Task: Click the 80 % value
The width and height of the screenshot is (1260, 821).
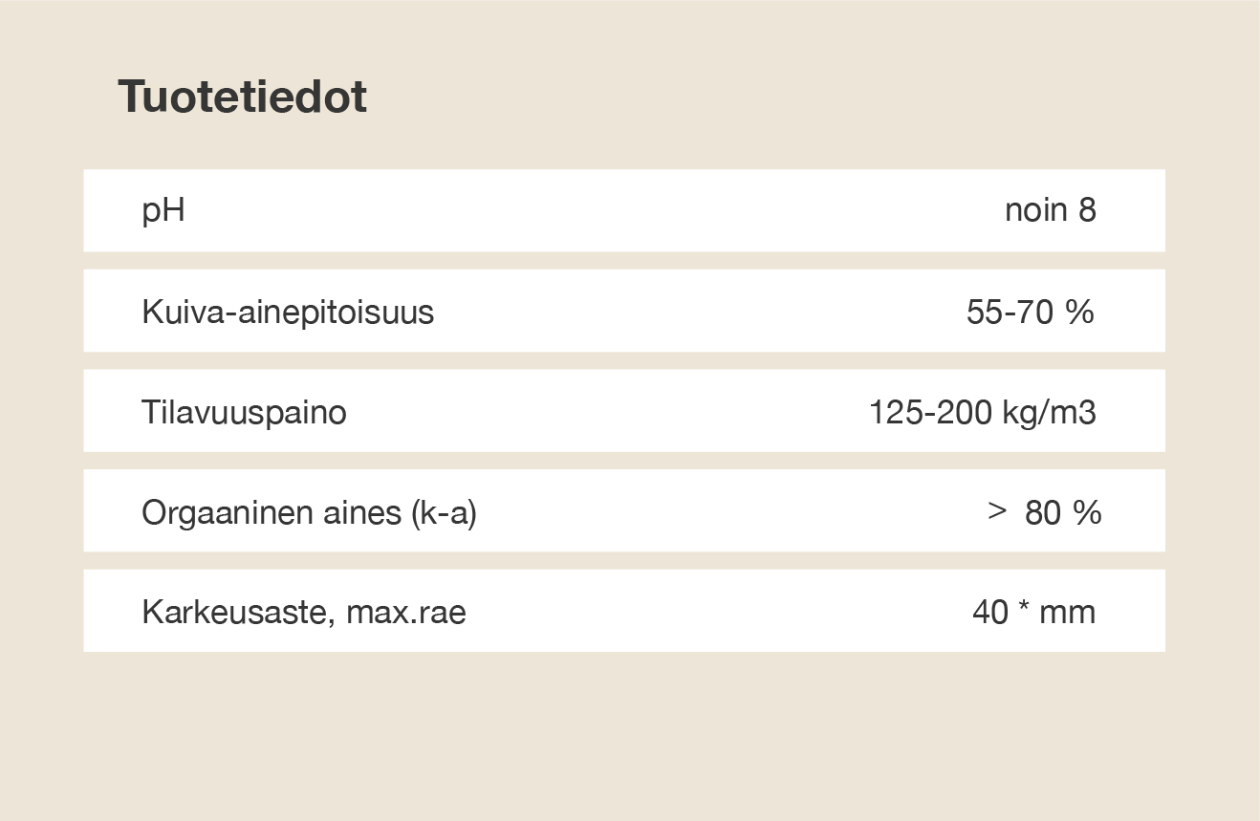Action: click(x=1063, y=513)
